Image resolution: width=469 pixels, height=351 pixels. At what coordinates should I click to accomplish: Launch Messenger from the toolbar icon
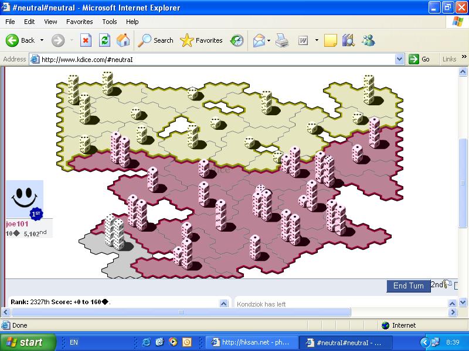point(368,40)
